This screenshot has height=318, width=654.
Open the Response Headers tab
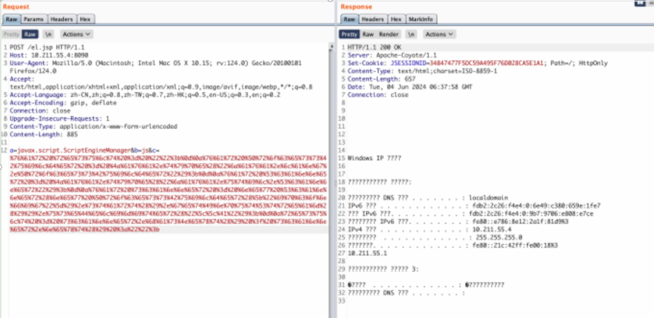point(372,19)
